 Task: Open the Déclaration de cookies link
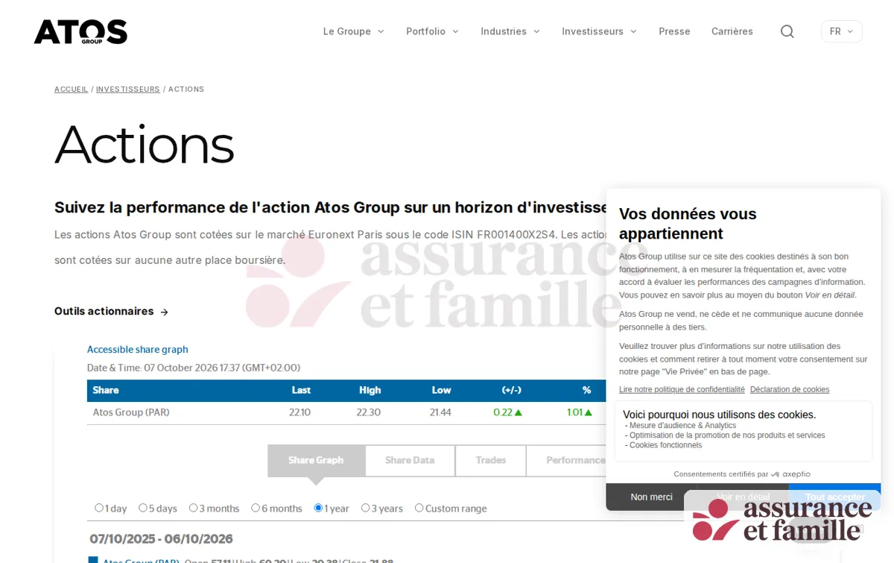tap(790, 389)
